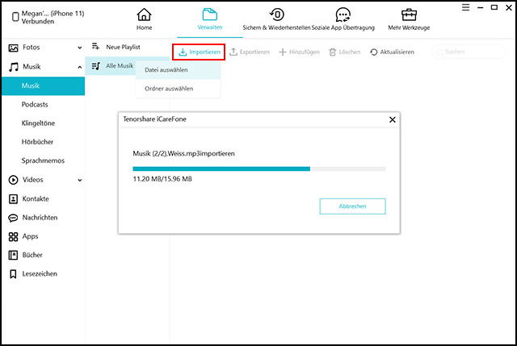Open Soziale App Übertragung chat icon
The image size is (517, 346).
(343, 15)
